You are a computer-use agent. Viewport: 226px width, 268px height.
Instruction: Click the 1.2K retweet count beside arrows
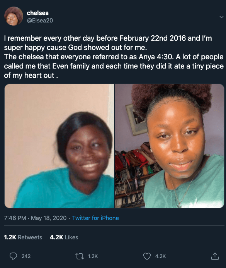pyautogui.click(x=93, y=256)
